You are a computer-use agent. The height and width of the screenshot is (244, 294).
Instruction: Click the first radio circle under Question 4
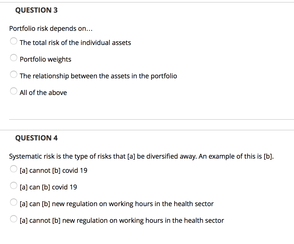point(14,169)
